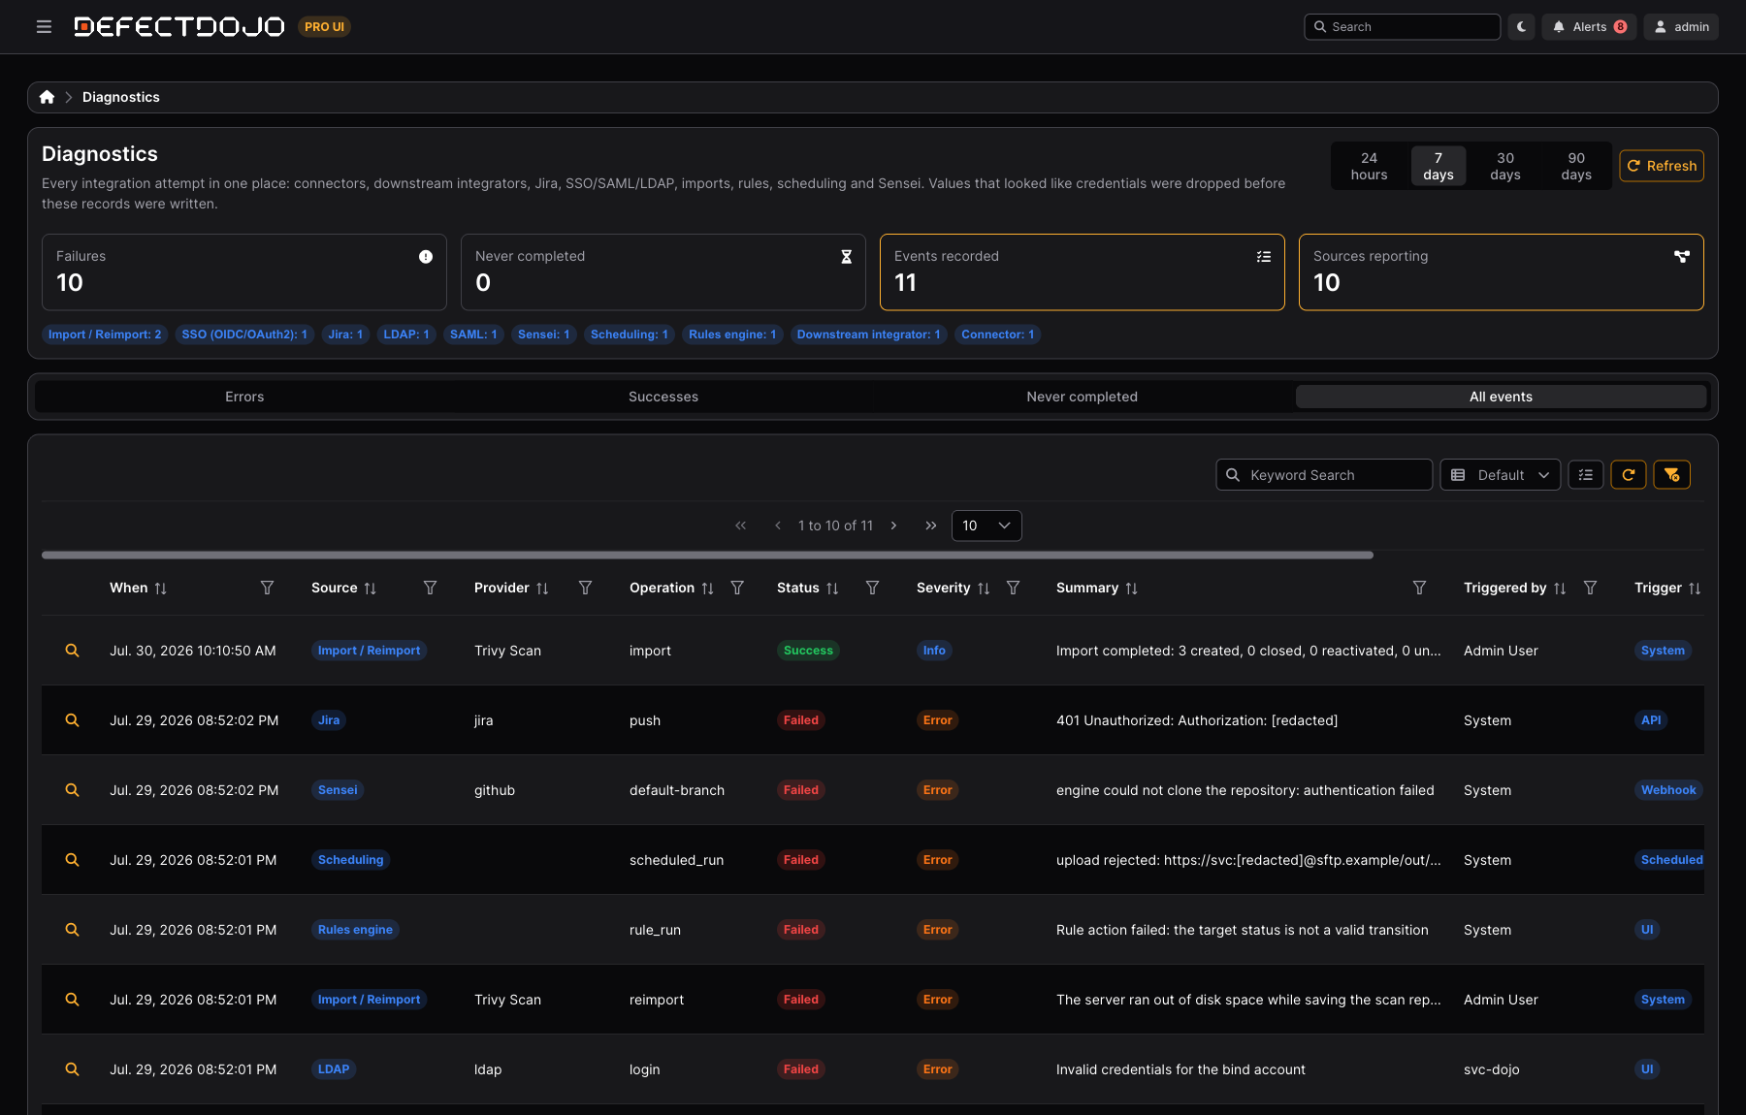
Task: Select the 90 days time range
Action: click(1576, 166)
